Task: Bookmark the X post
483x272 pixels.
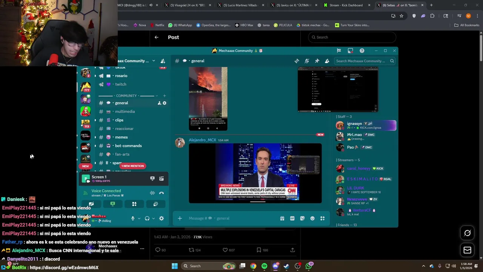Action: coord(258,250)
